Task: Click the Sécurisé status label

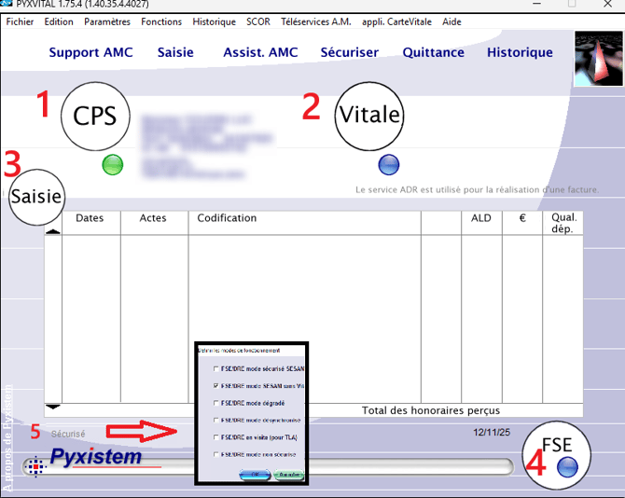Action: 68,434
